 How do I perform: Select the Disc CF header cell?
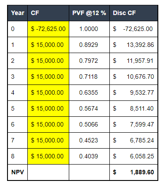tap(134, 13)
